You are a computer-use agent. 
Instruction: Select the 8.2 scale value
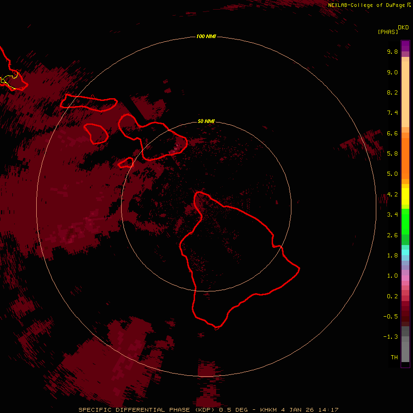[x=392, y=92]
